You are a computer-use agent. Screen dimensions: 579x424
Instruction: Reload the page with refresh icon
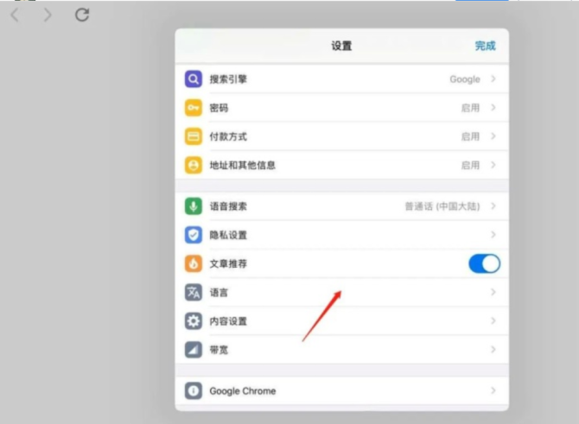[x=82, y=15]
